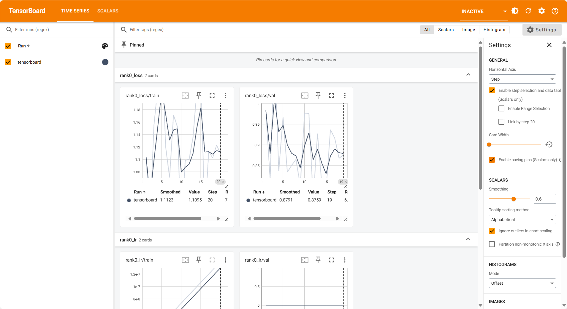Pin the rank0_loss/val card
The width and height of the screenshot is (567, 309).
tap(318, 95)
